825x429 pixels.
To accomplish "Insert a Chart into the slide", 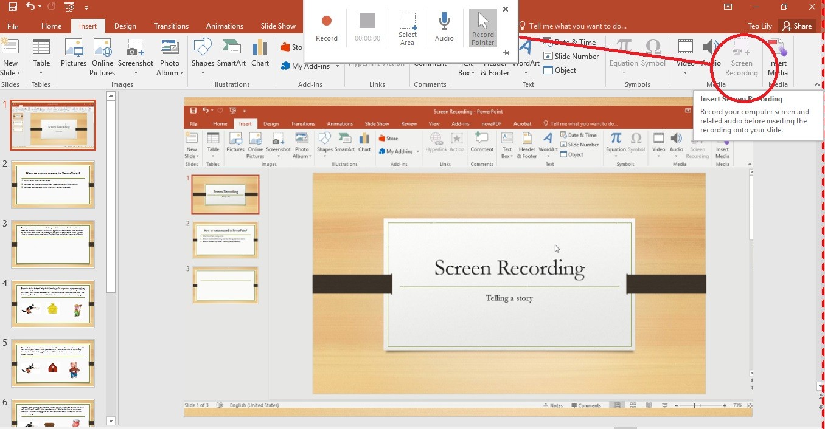I will pyautogui.click(x=260, y=55).
